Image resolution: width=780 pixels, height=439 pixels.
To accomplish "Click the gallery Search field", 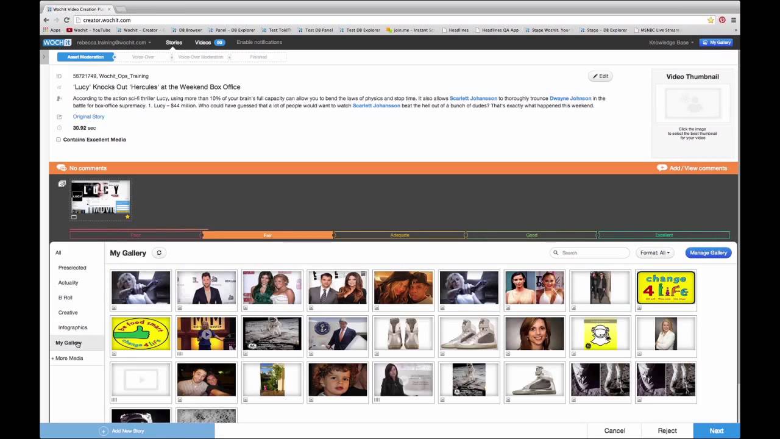I will (x=590, y=252).
